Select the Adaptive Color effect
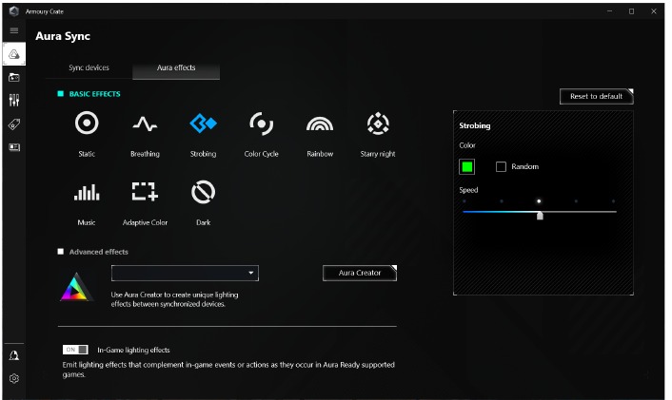 [x=145, y=192]
